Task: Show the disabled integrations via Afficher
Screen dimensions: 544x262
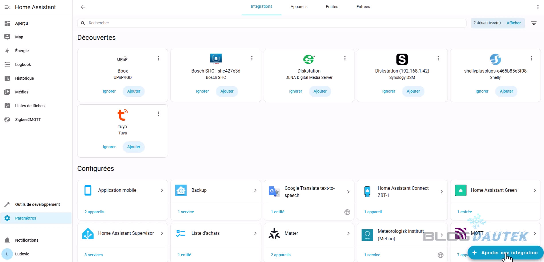Action: point(513,23)
